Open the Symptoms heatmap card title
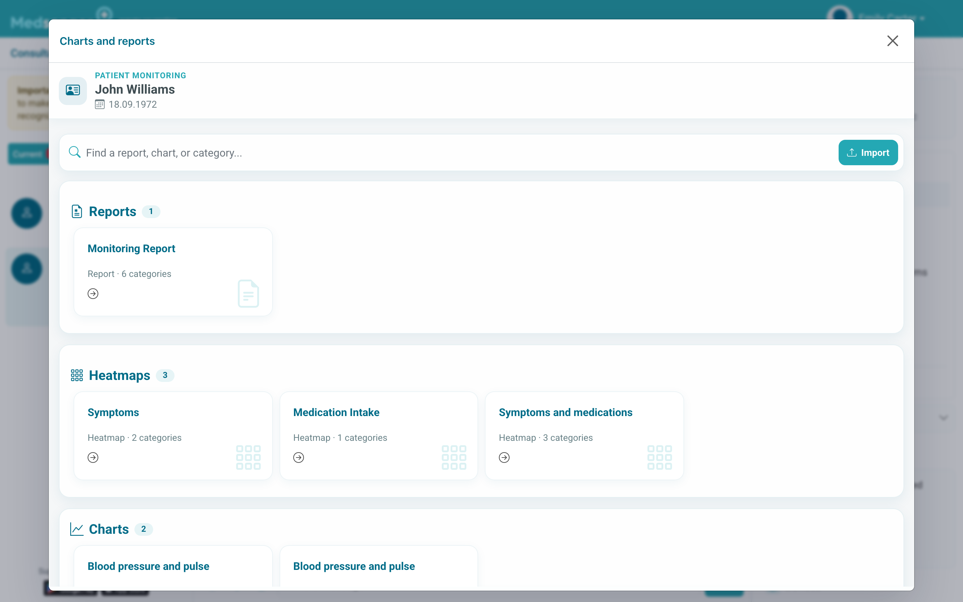Screen dimensions: 963x602 (113, 412)
